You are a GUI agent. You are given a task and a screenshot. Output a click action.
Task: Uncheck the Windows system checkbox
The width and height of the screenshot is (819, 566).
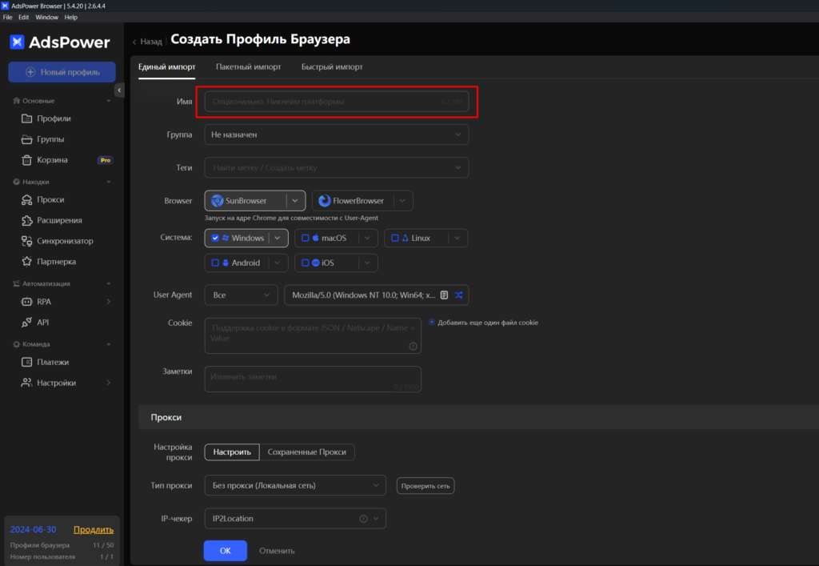[x=216, y=238]
